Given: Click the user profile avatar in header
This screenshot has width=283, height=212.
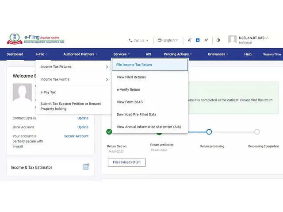Looking at the screenshot, I should coord(232,40).
